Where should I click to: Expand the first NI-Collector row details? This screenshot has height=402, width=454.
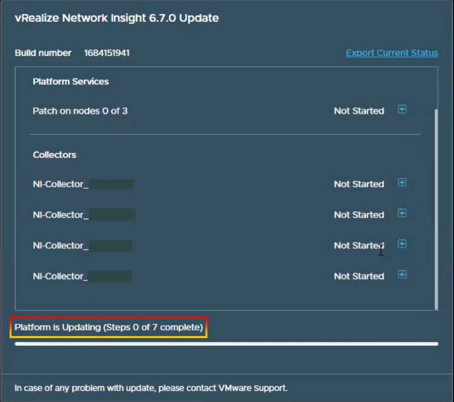402,183
